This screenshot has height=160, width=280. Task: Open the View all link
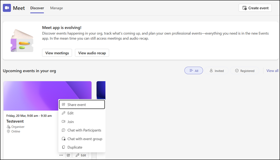(x=272, y=71)
